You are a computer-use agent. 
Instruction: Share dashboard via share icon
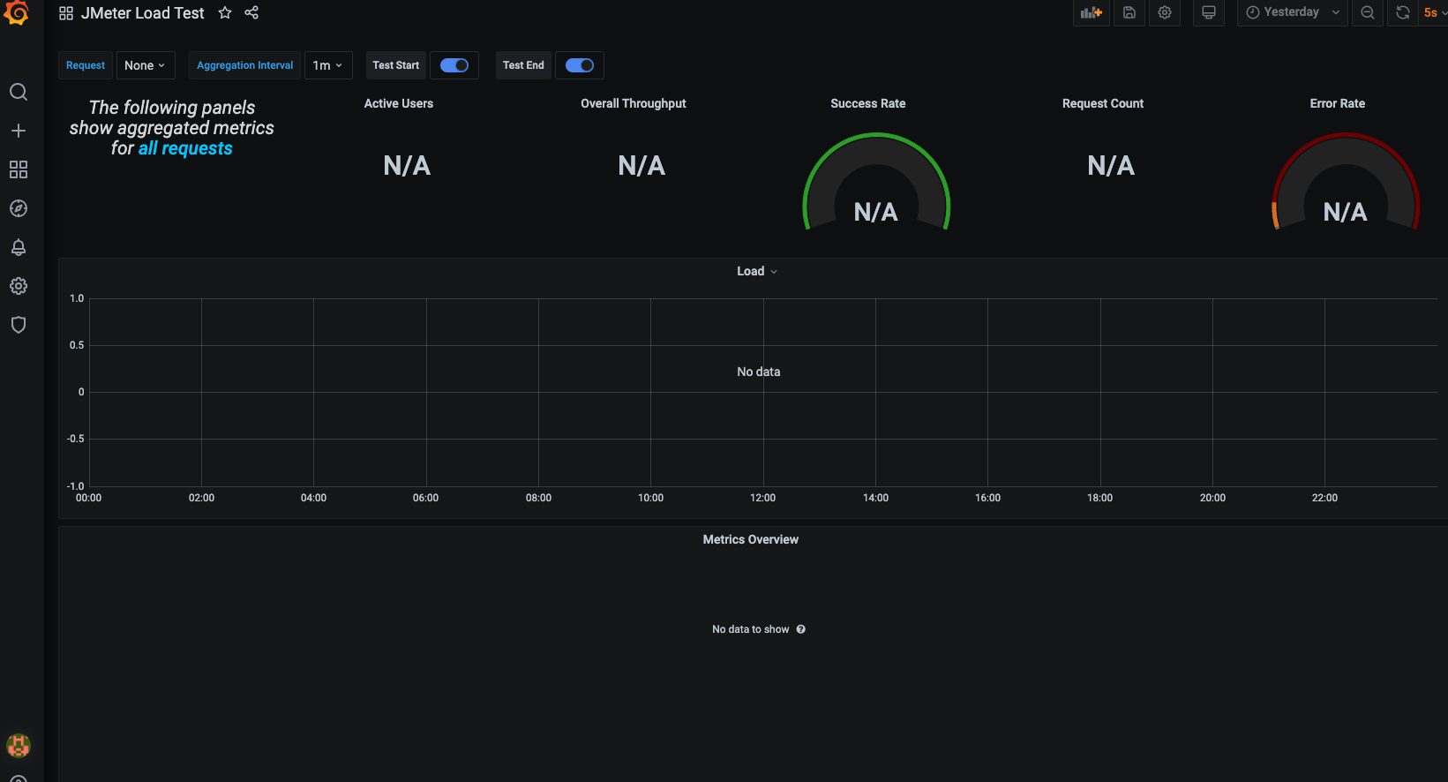pos(251,12)
